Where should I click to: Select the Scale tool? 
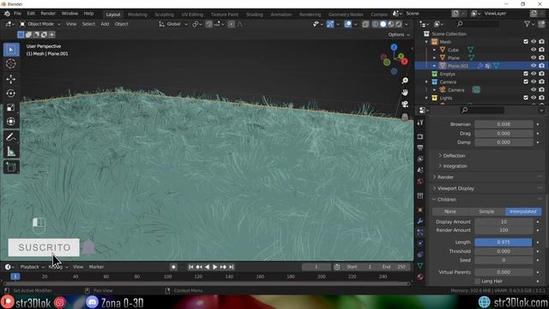tap(11, 107)
